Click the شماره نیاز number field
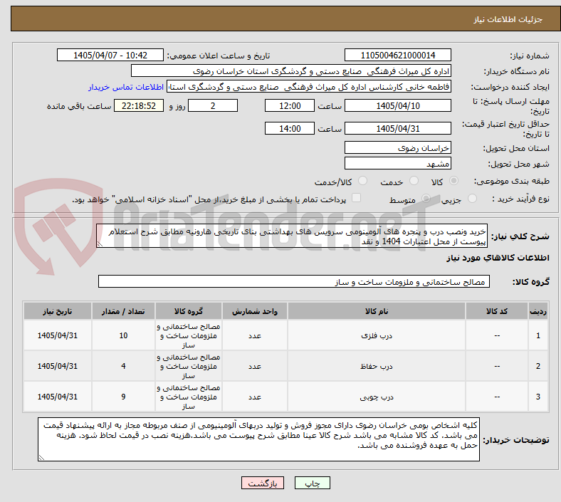561x502 pixels. tap(397, 56)
